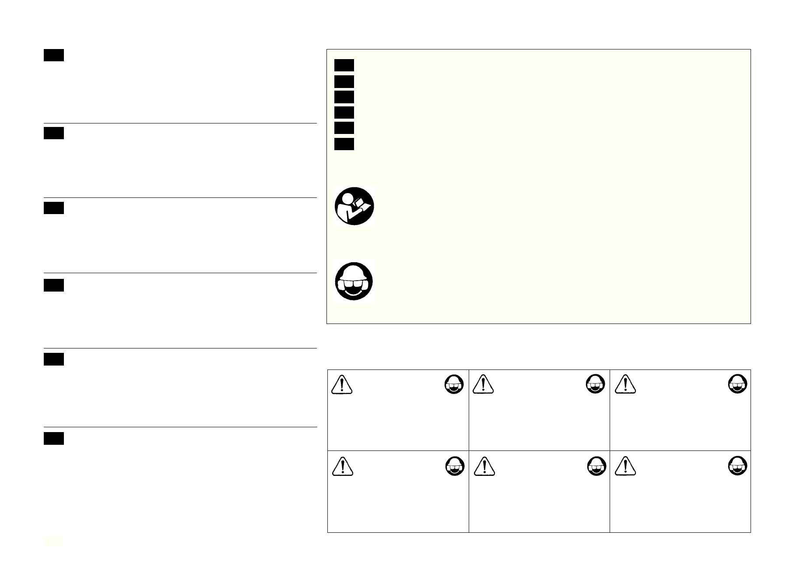The image size is (800, 584).
Task: Click the pale yellow box at the page's bottom-left
Action: (x=54, y=541)
